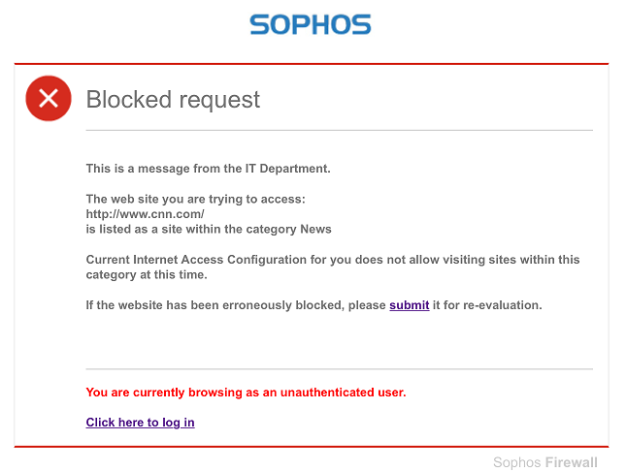Click the blocked URL http://www.cnn.com/

coord(145,214)
